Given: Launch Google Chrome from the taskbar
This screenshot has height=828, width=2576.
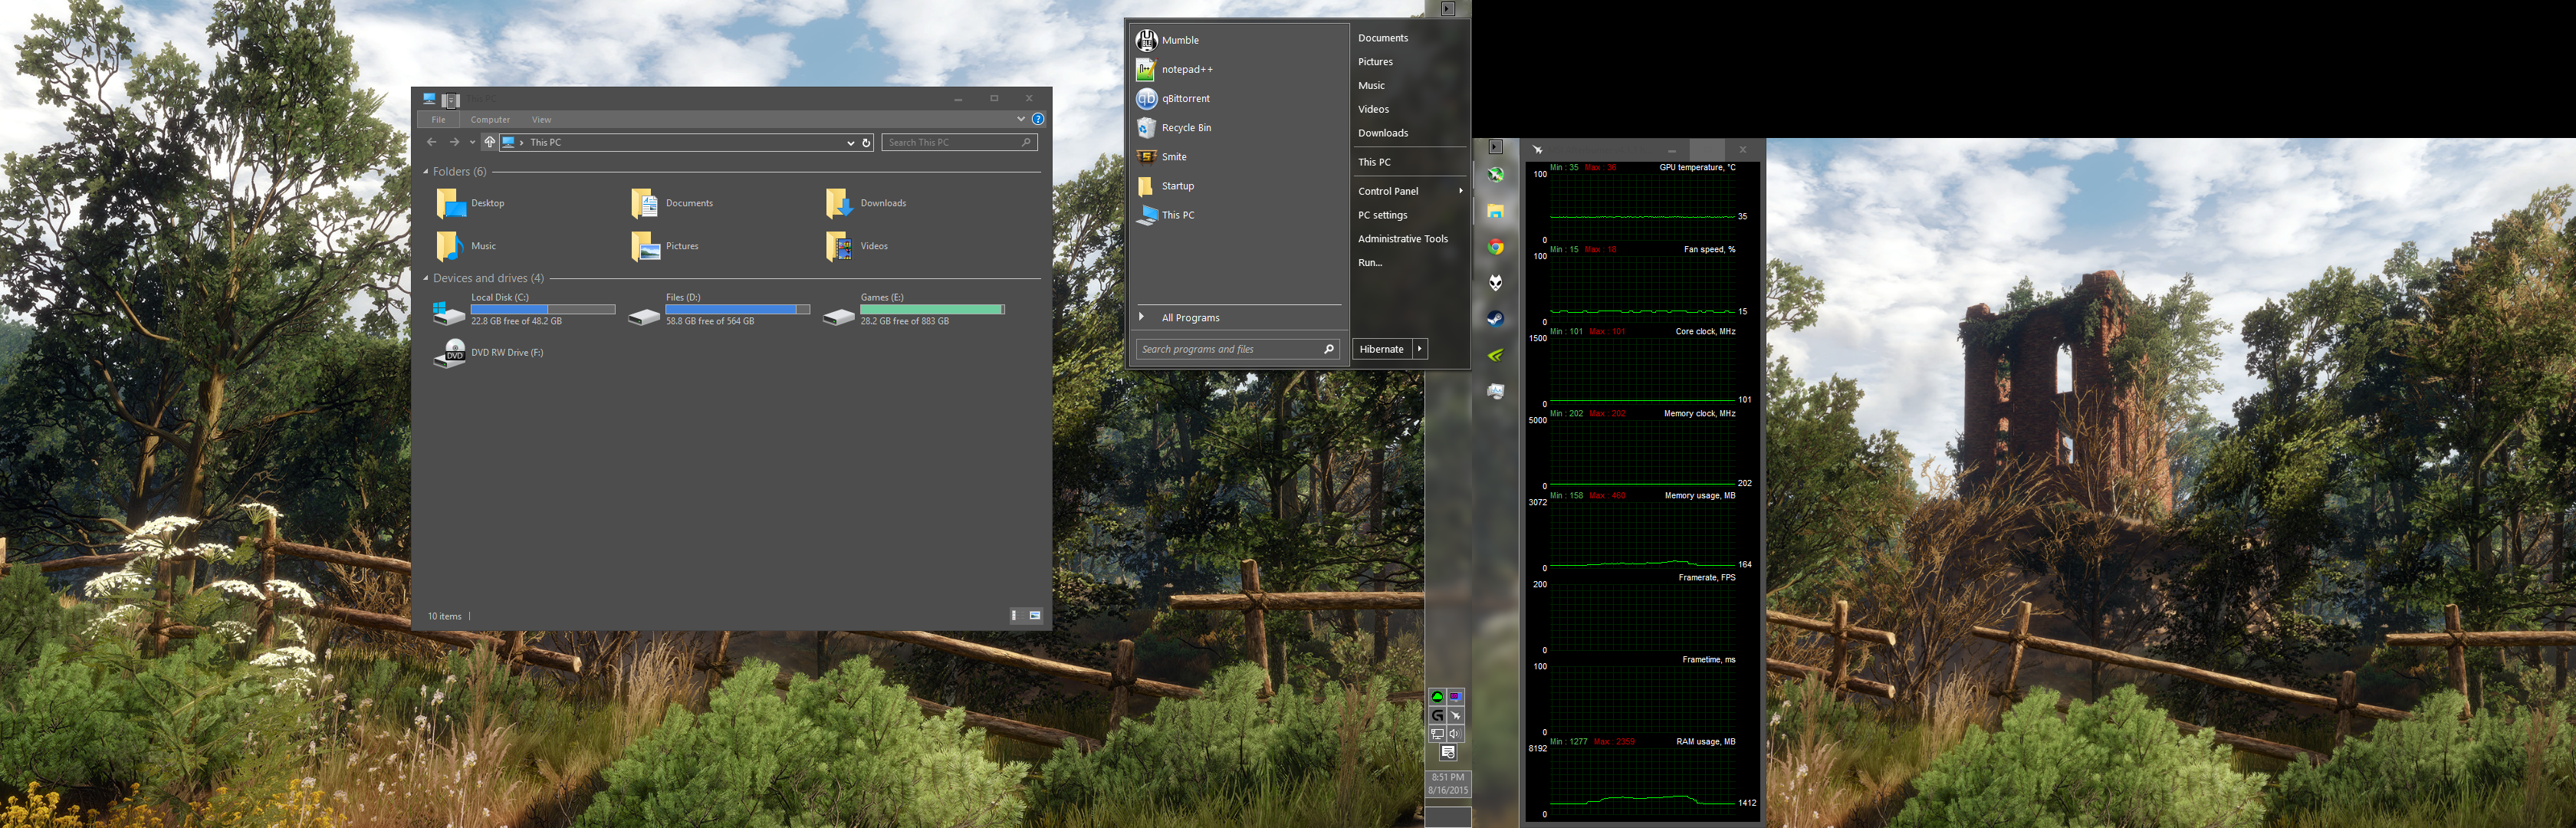Looking at the screenshot, I should click(1495, 247).
